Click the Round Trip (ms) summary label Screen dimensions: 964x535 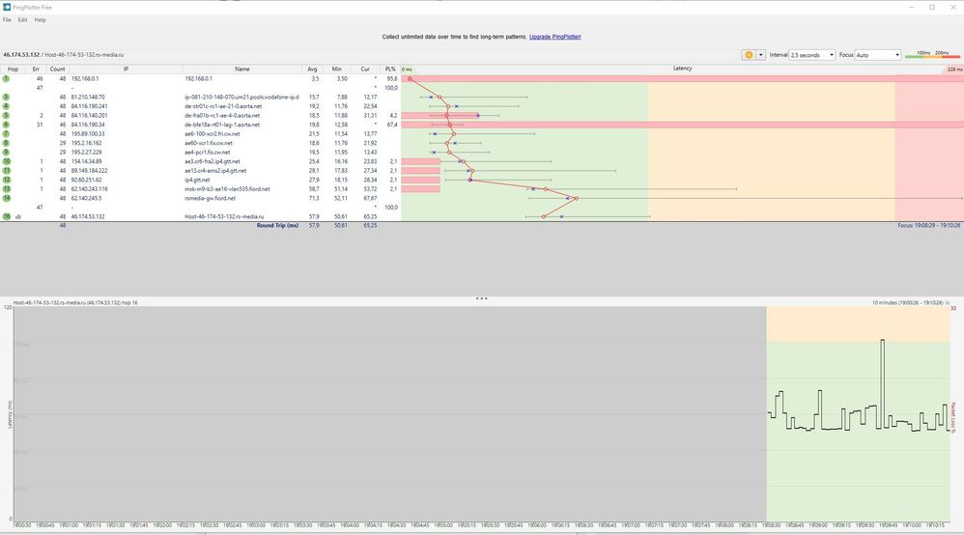277,226
